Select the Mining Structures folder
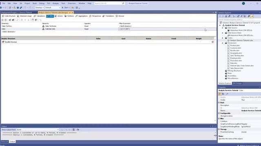The height and width of the screenshot is (146, 261). point(234,71)
